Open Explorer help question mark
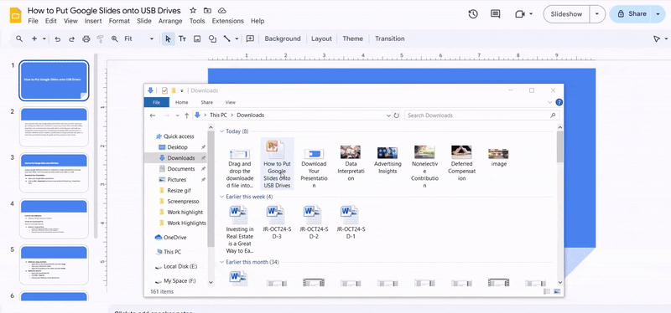The image size is (671, 313). 559,102
